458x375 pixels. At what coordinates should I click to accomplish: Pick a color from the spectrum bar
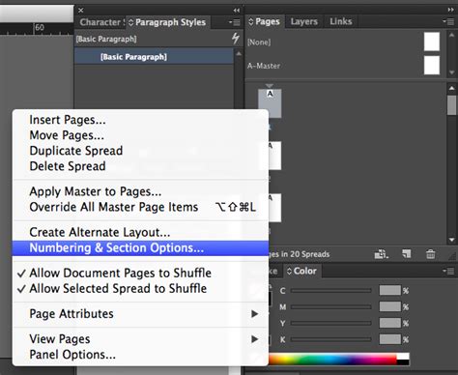coord(332,359)
